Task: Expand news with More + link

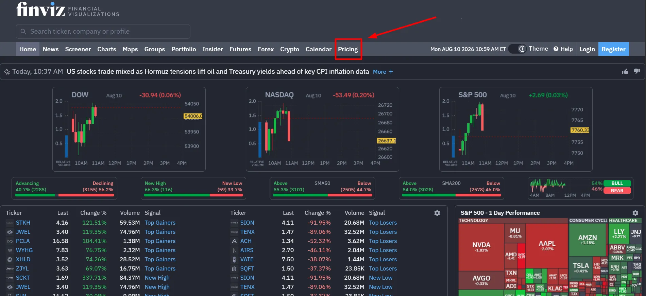Action: pos(383,72)
